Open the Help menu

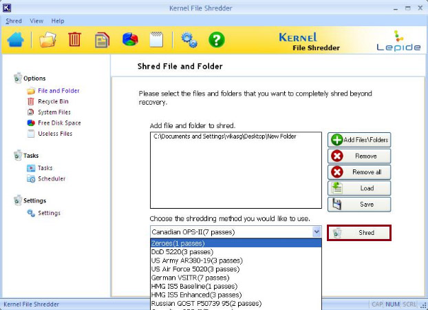tap(58, 21)
